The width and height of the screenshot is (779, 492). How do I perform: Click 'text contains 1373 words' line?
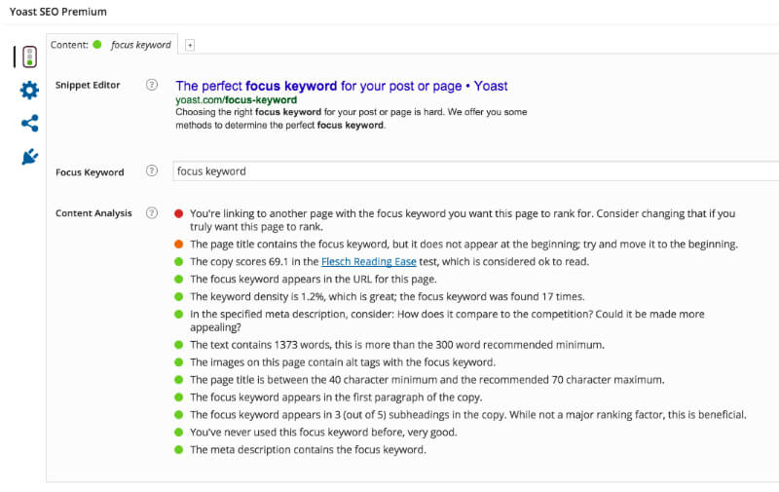(397, 345)
